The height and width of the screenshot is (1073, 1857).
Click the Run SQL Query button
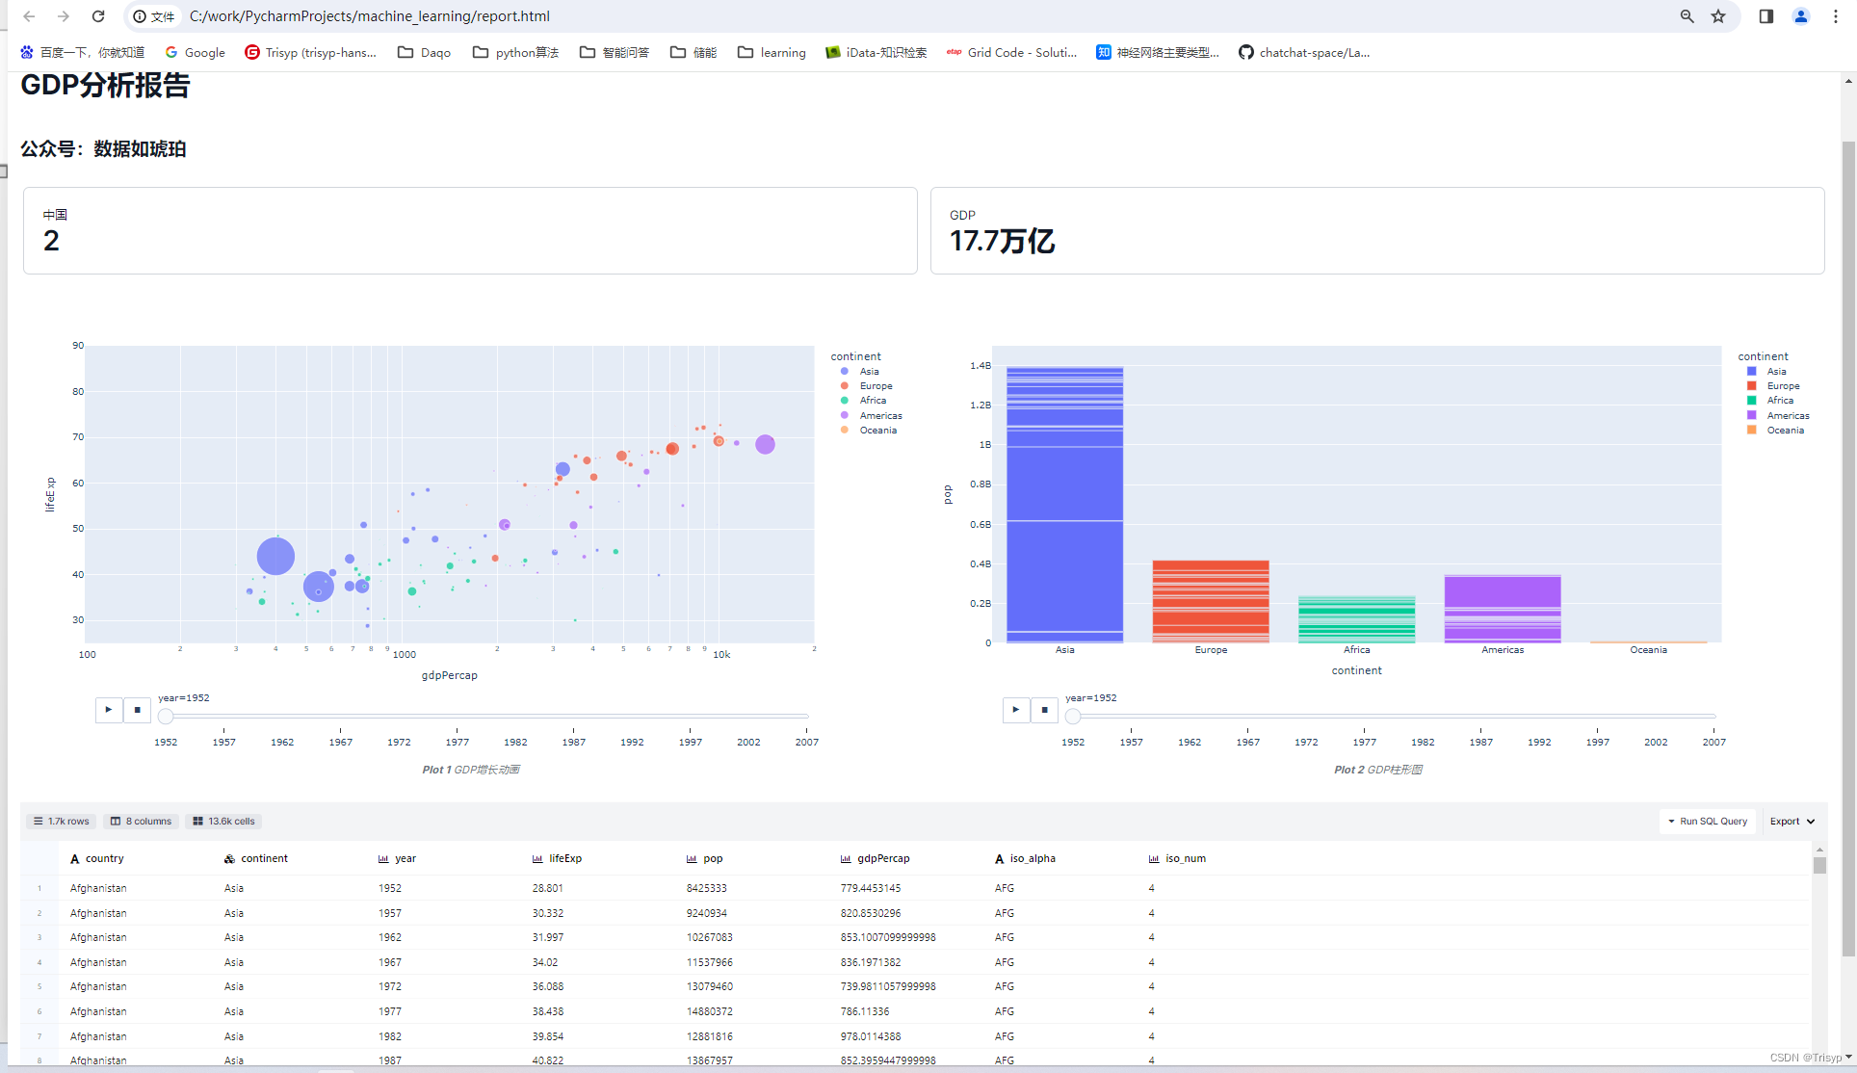(x=1709, y=820)
